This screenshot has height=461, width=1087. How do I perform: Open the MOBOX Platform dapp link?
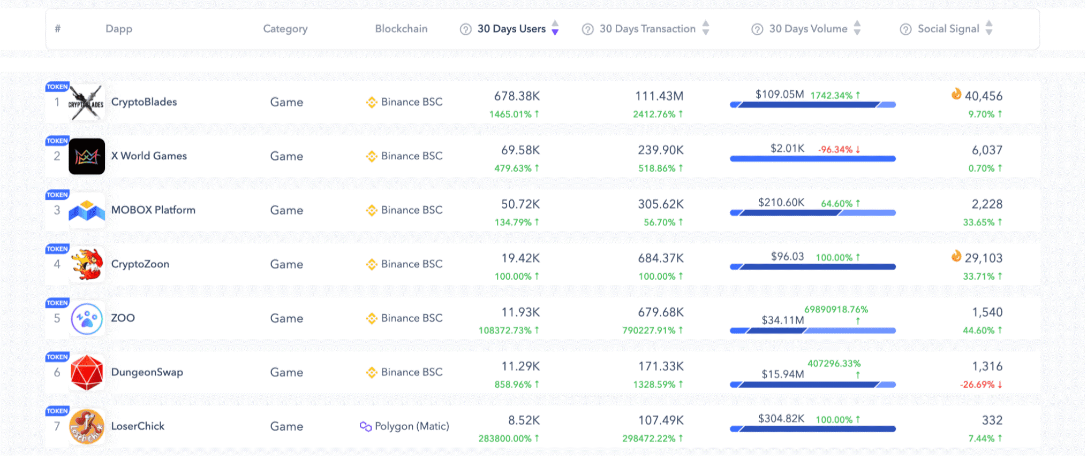153,210
